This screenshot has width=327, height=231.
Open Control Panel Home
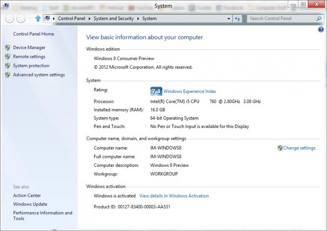tap(34, 34)
